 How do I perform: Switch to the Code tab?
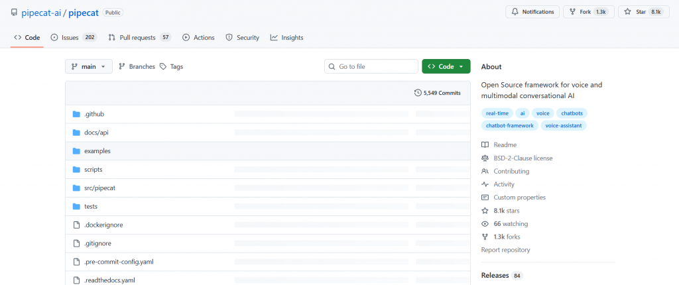(27, 38)
